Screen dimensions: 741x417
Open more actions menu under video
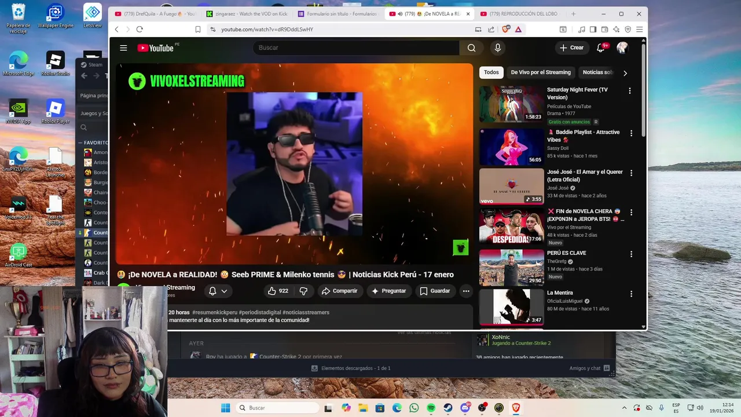[x=466, y=291]
